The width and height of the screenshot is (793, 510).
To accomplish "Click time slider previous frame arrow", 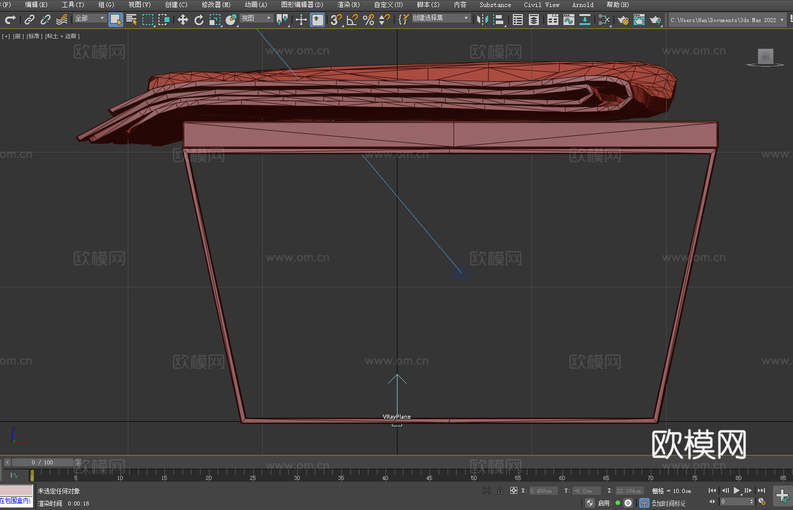I will tap(7, 462).
